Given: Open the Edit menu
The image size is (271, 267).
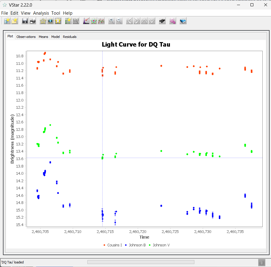Looking at the screenshot, I should (14, 13).
